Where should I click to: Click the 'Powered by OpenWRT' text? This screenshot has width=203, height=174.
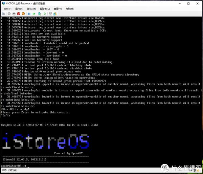point(68,153)
